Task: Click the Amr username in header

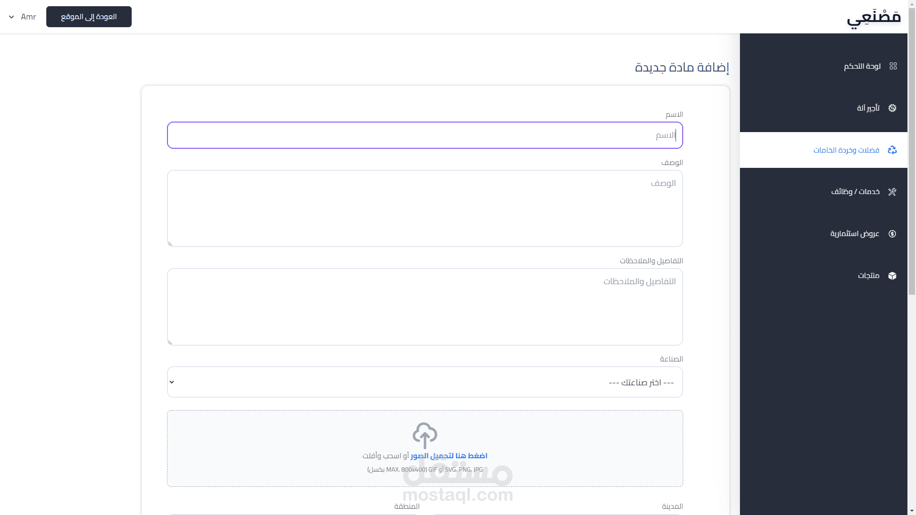Action: 29,17
